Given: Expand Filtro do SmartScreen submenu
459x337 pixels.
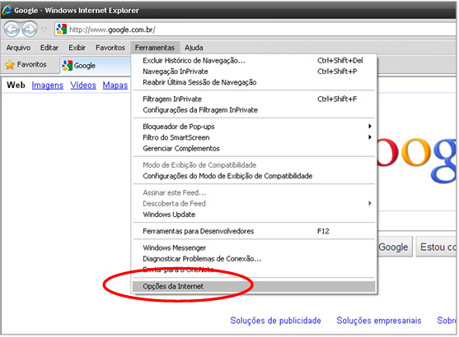Looking at the screenshot, I should (x=254, y=137).
